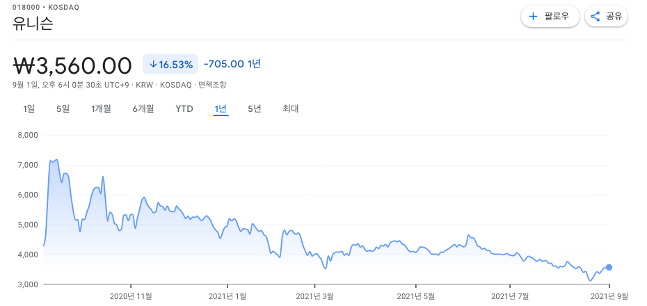
Task: Select the 1년 range tab
Action: pyautogui.click(x=221, y=109)
